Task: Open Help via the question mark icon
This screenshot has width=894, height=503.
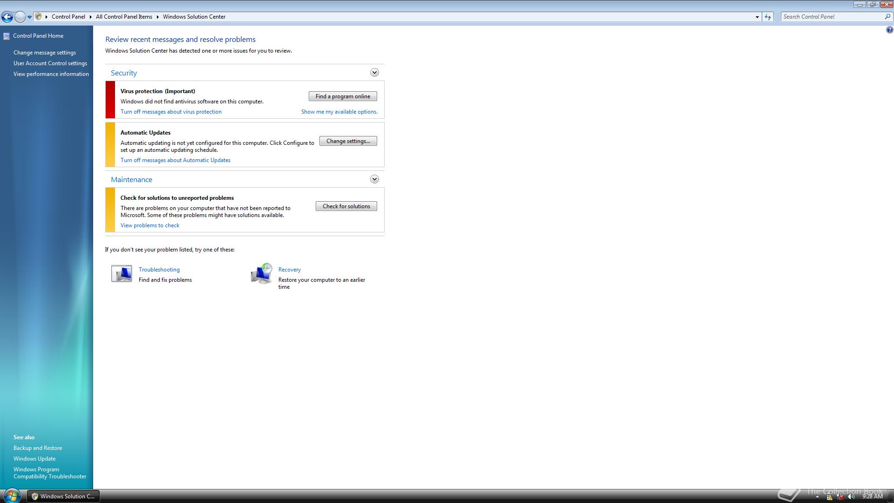Action: [x=889, y=30]
